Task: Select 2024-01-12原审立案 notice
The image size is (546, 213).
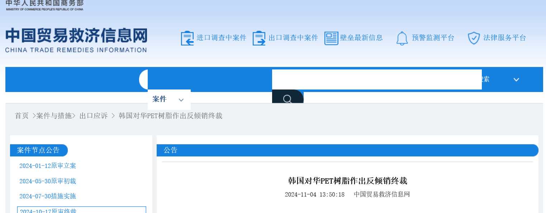Action: 48,166
